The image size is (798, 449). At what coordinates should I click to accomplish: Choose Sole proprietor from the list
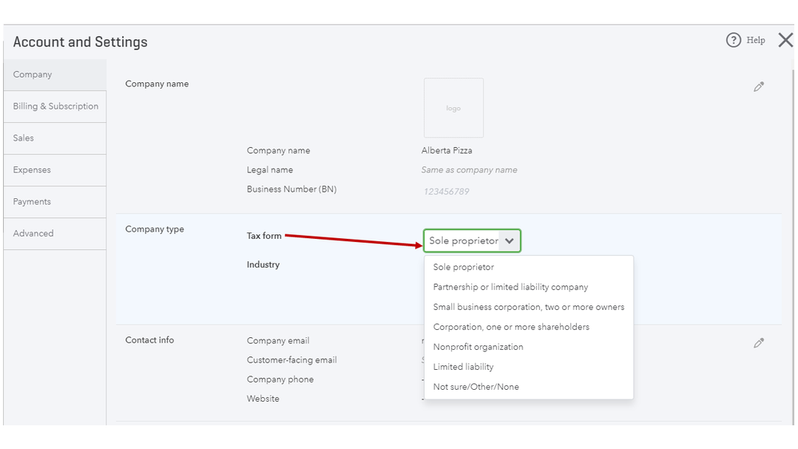(463, 268)
